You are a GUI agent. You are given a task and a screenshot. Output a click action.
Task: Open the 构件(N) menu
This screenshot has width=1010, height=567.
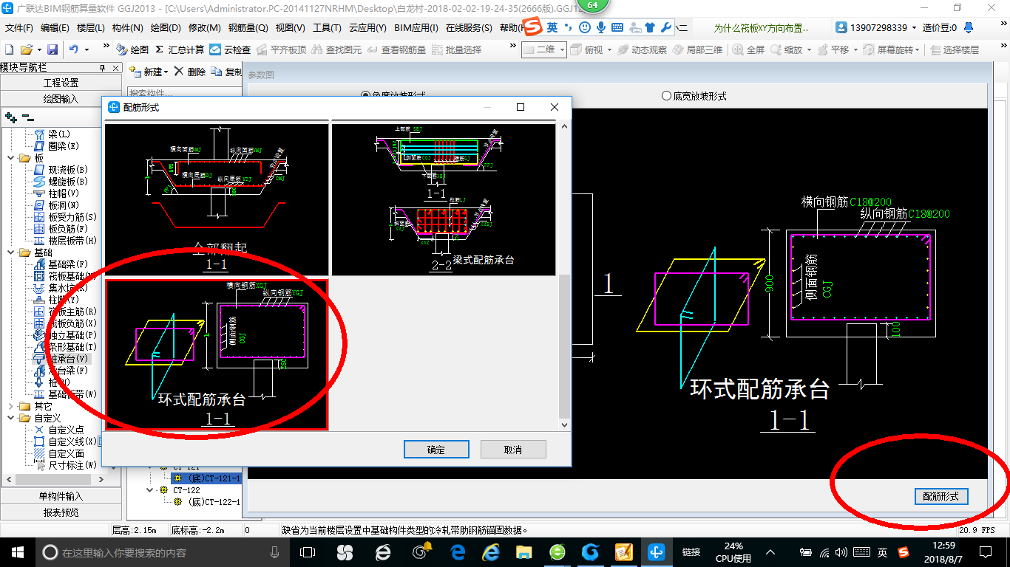[x=128, y=28]
